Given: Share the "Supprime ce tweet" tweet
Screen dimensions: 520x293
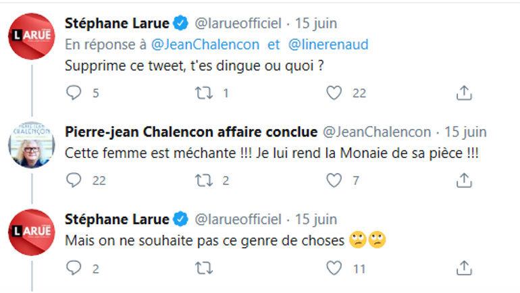Looking at the screenshot, I should 464,92.
